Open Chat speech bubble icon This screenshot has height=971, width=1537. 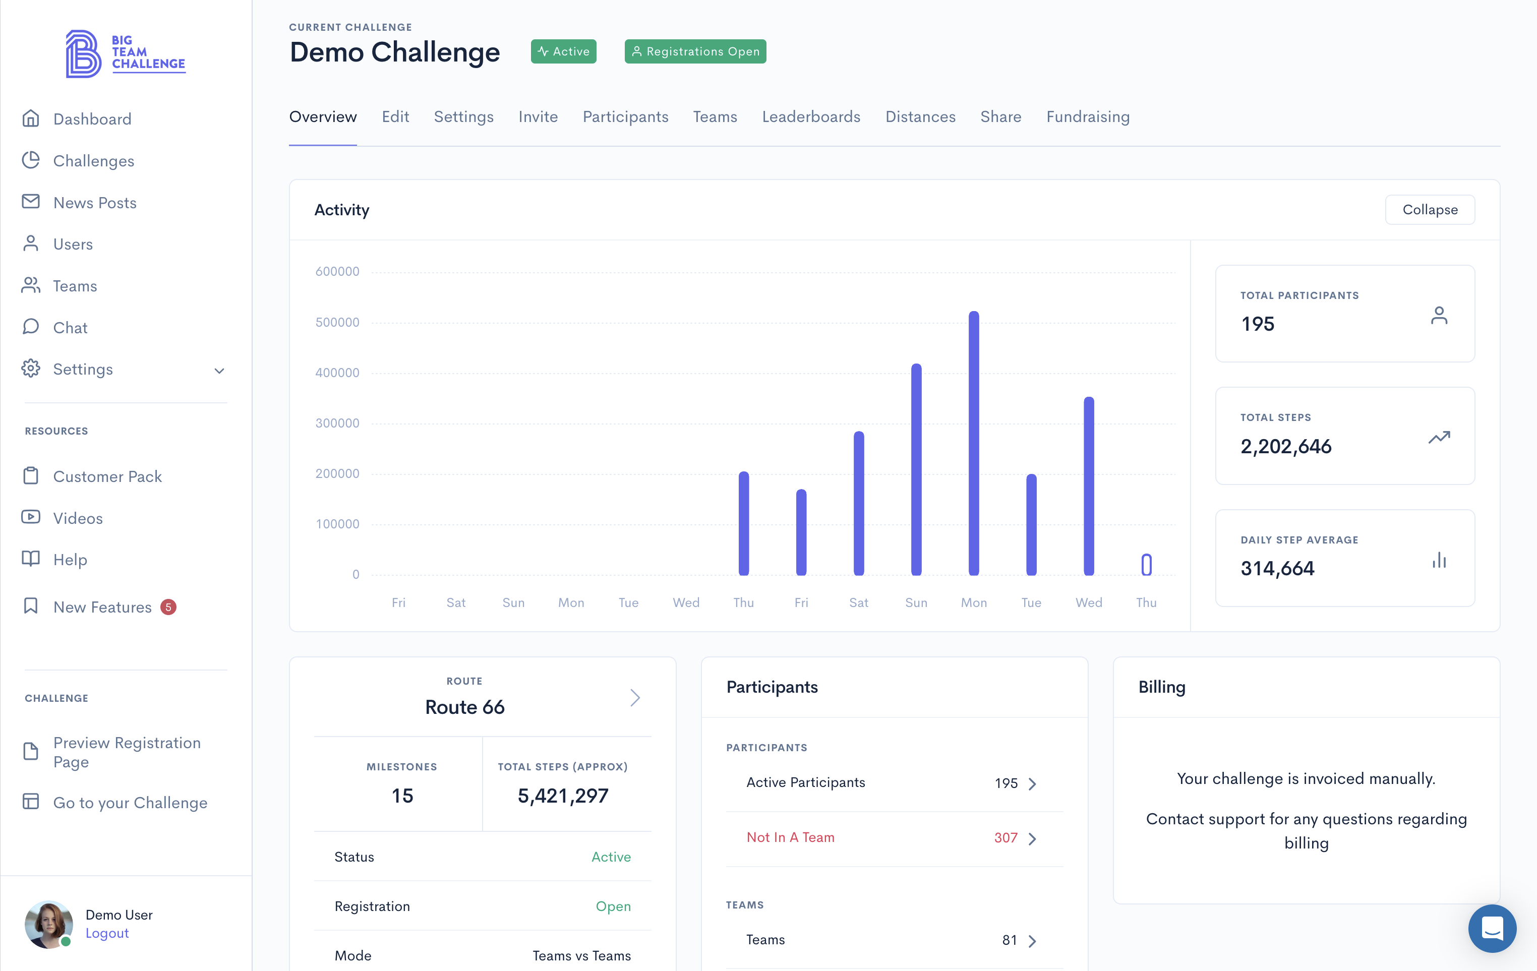(31, 327)
